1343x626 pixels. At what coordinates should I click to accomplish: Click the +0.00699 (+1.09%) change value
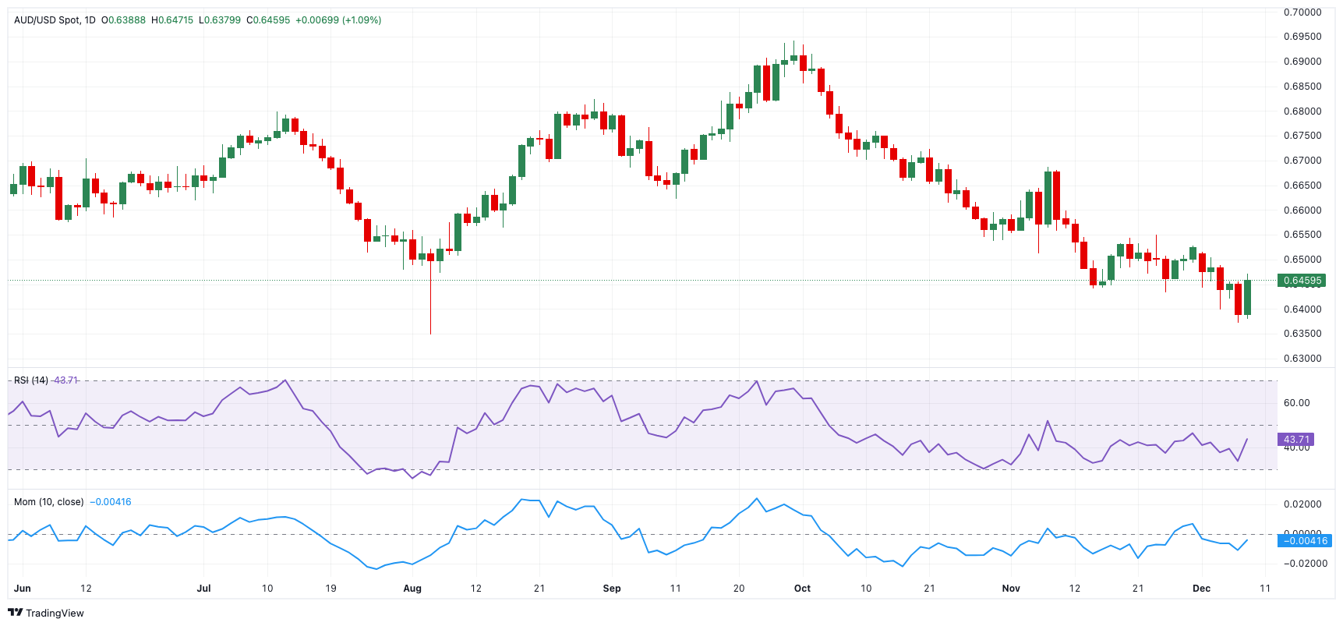point(338,20)
